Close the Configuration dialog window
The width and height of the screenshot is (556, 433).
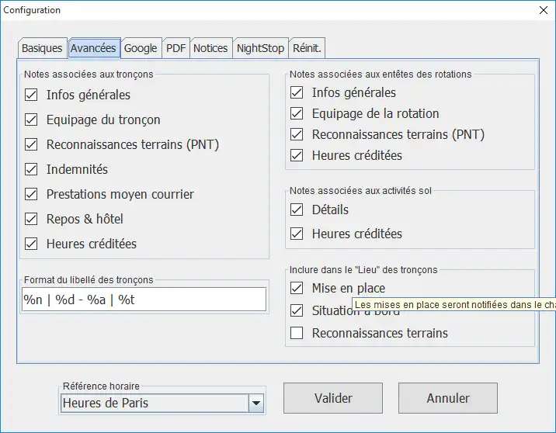point(543,10)
